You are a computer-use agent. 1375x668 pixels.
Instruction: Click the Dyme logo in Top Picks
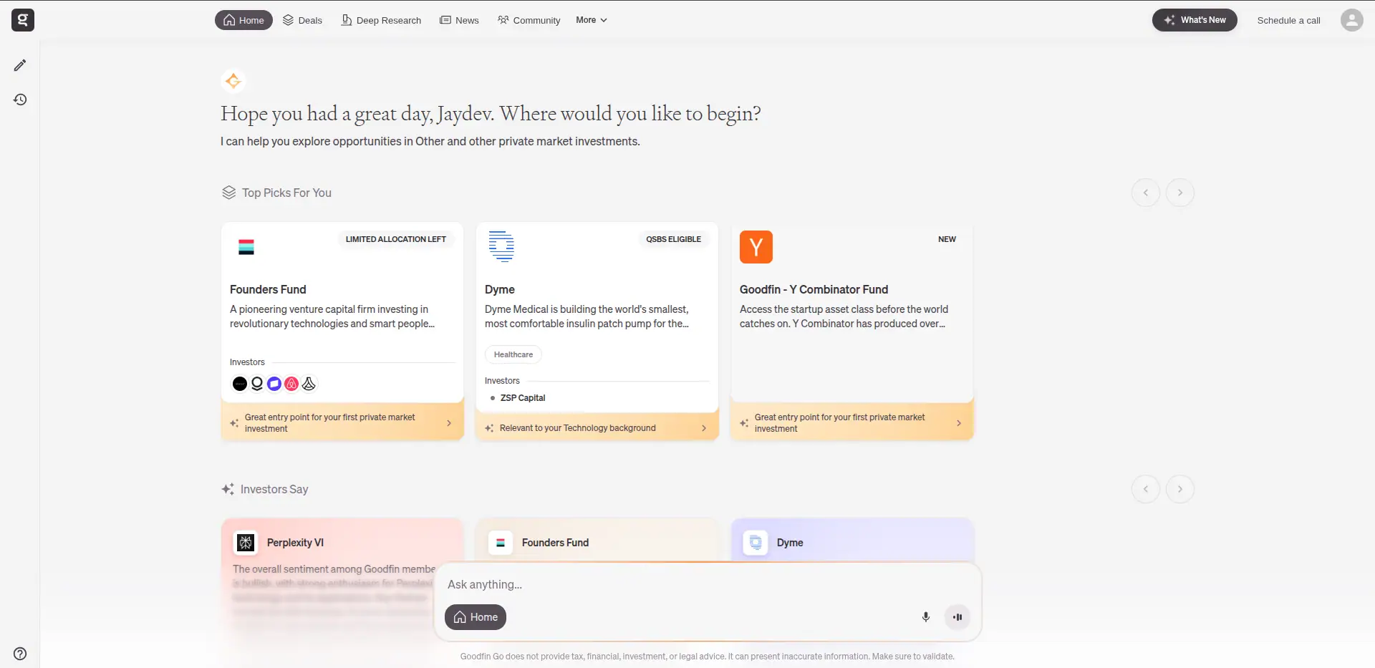click(501, 246)
